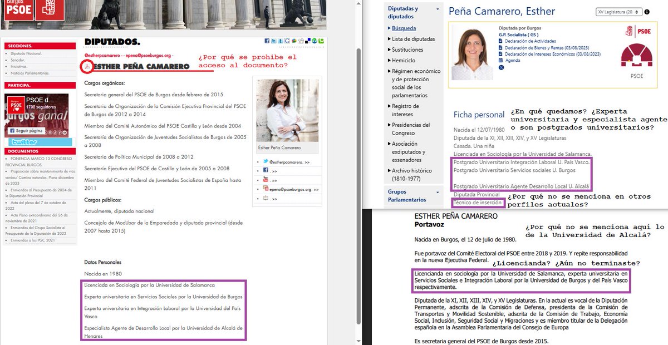
Task: Share page via StumbleUpon icon
Action: click(315, 41)
